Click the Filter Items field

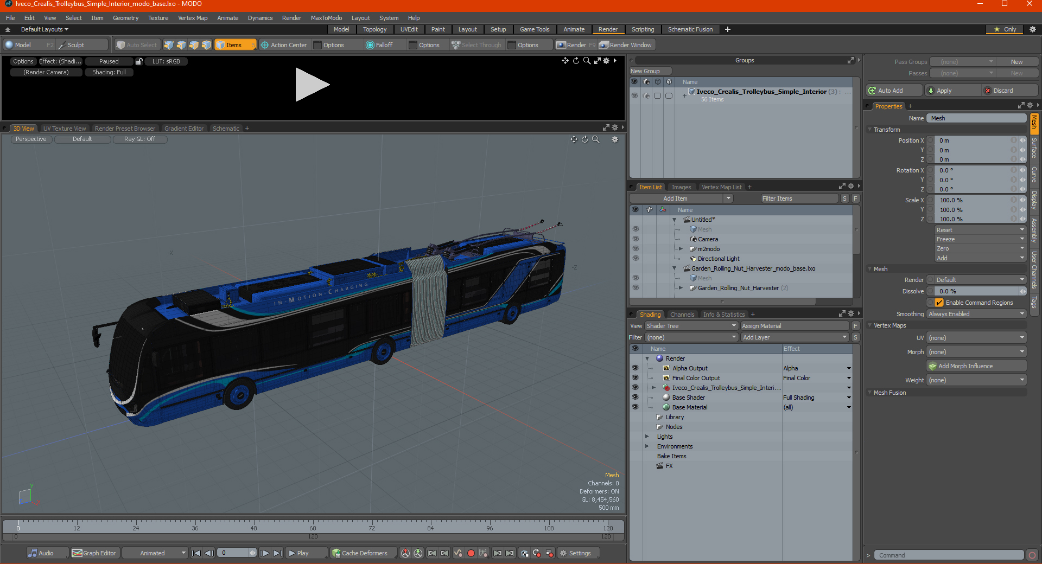click(799, 198)
